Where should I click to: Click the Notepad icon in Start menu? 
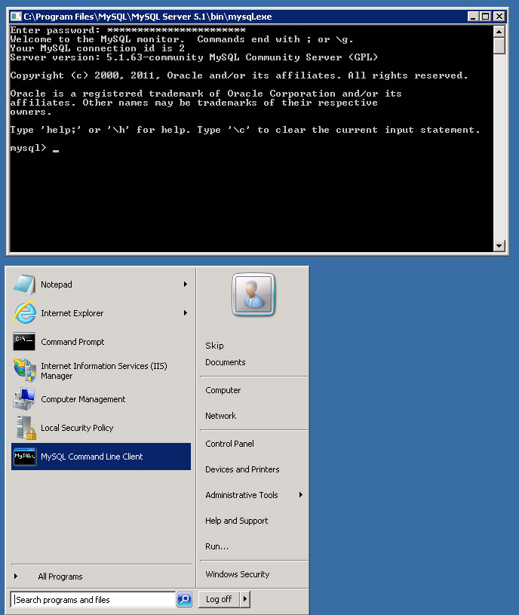click(x=24, y=284)
